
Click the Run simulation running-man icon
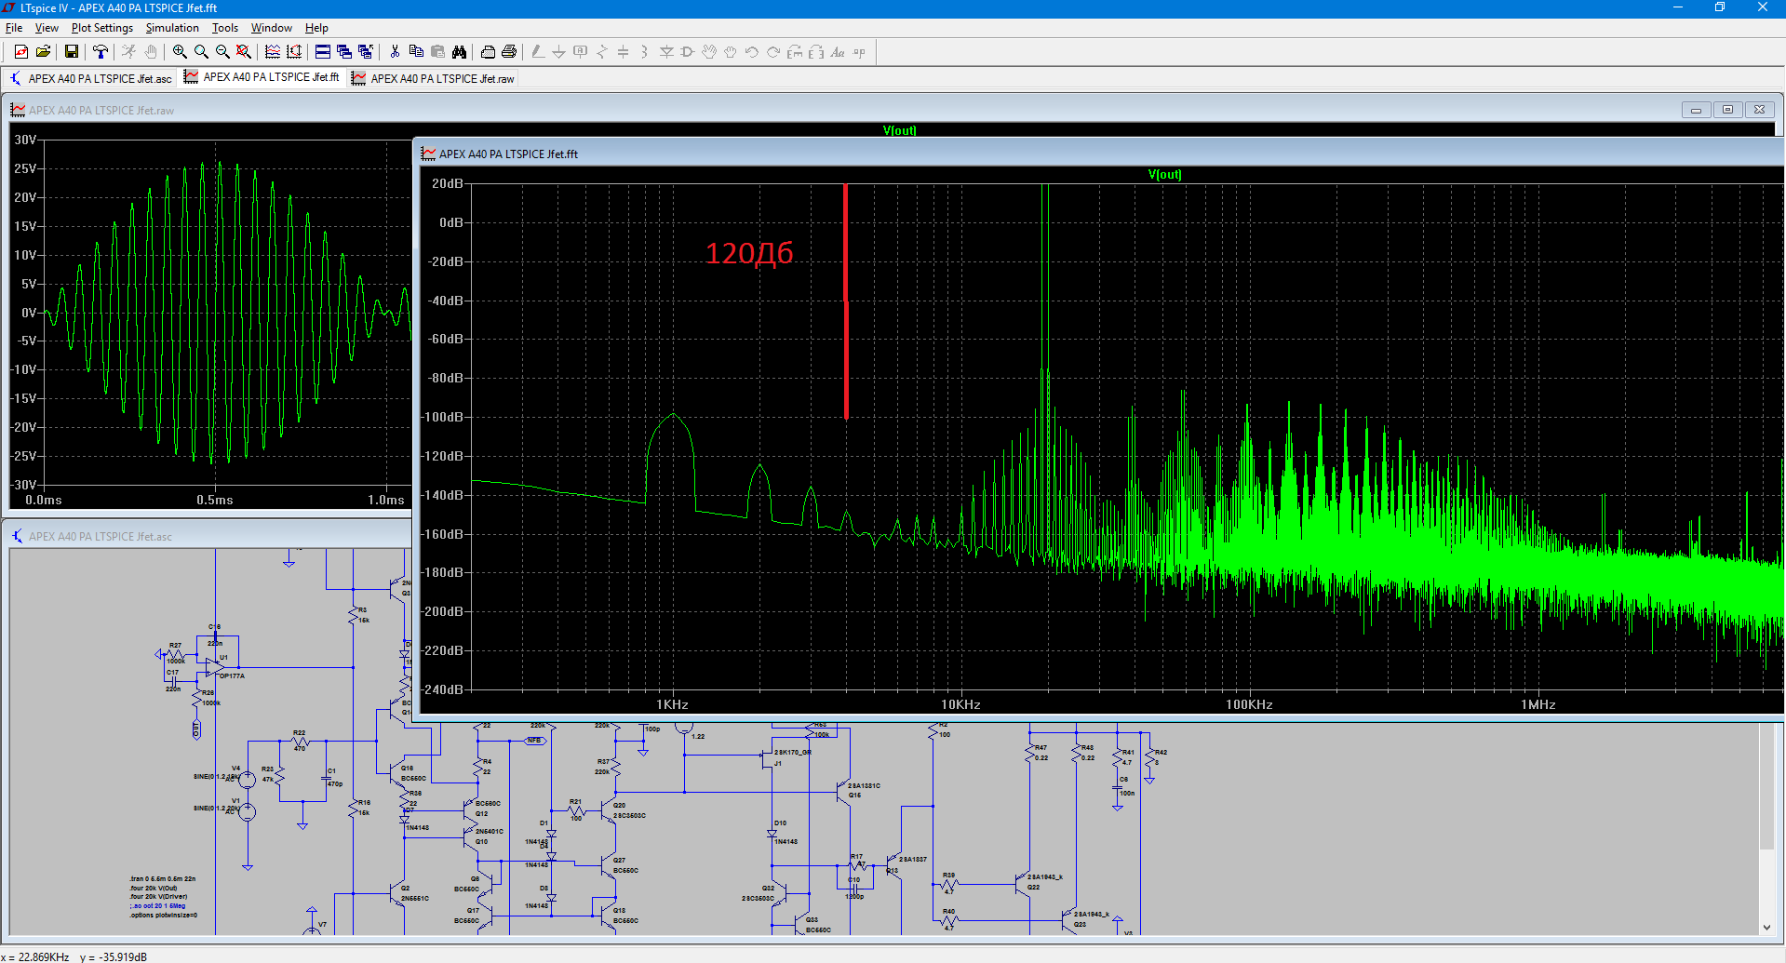[x=128, y=52]
